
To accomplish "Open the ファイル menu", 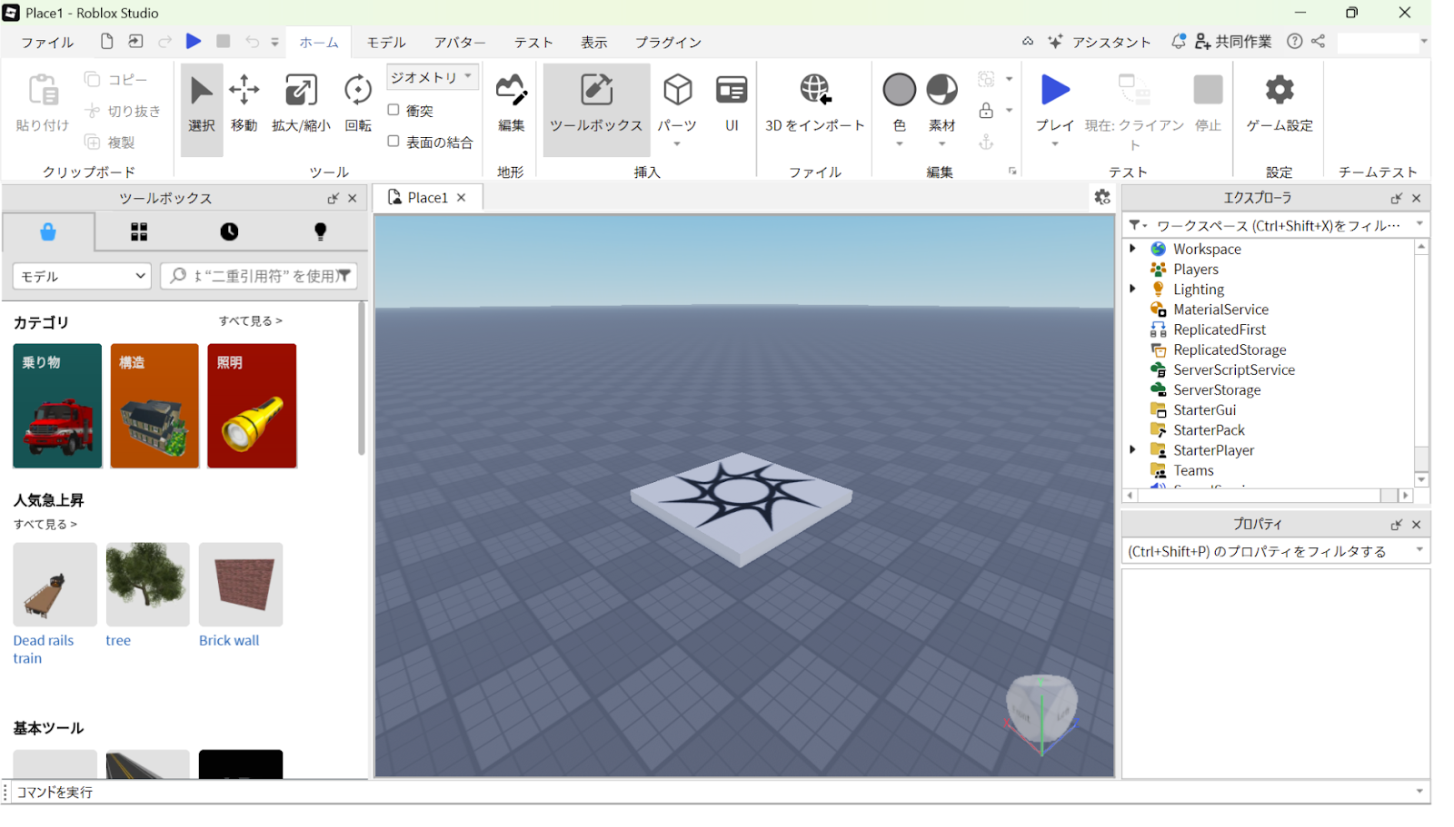I will pos(47,43).
